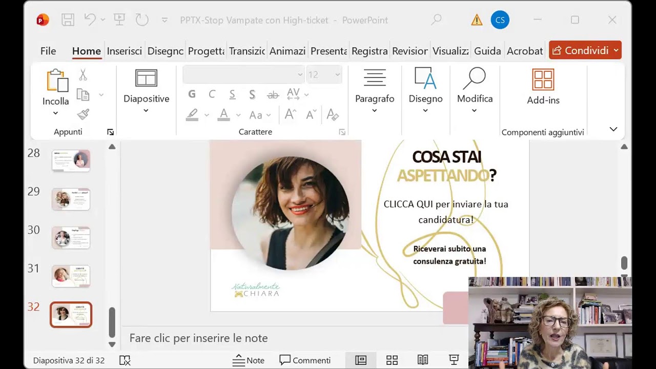
Task: Click the Incolla paste icon
Action: click(x=56, y=81)
